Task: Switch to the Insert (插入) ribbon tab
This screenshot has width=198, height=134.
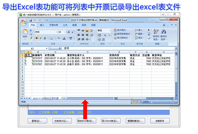Action: pyautogui.click(x=42, y=25)
